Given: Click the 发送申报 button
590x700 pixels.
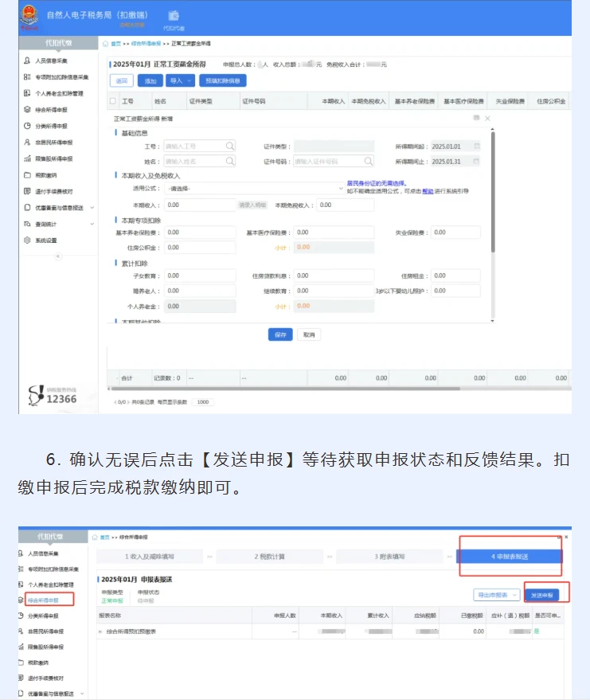Looking at the screenshot, I should coord(541,595).
